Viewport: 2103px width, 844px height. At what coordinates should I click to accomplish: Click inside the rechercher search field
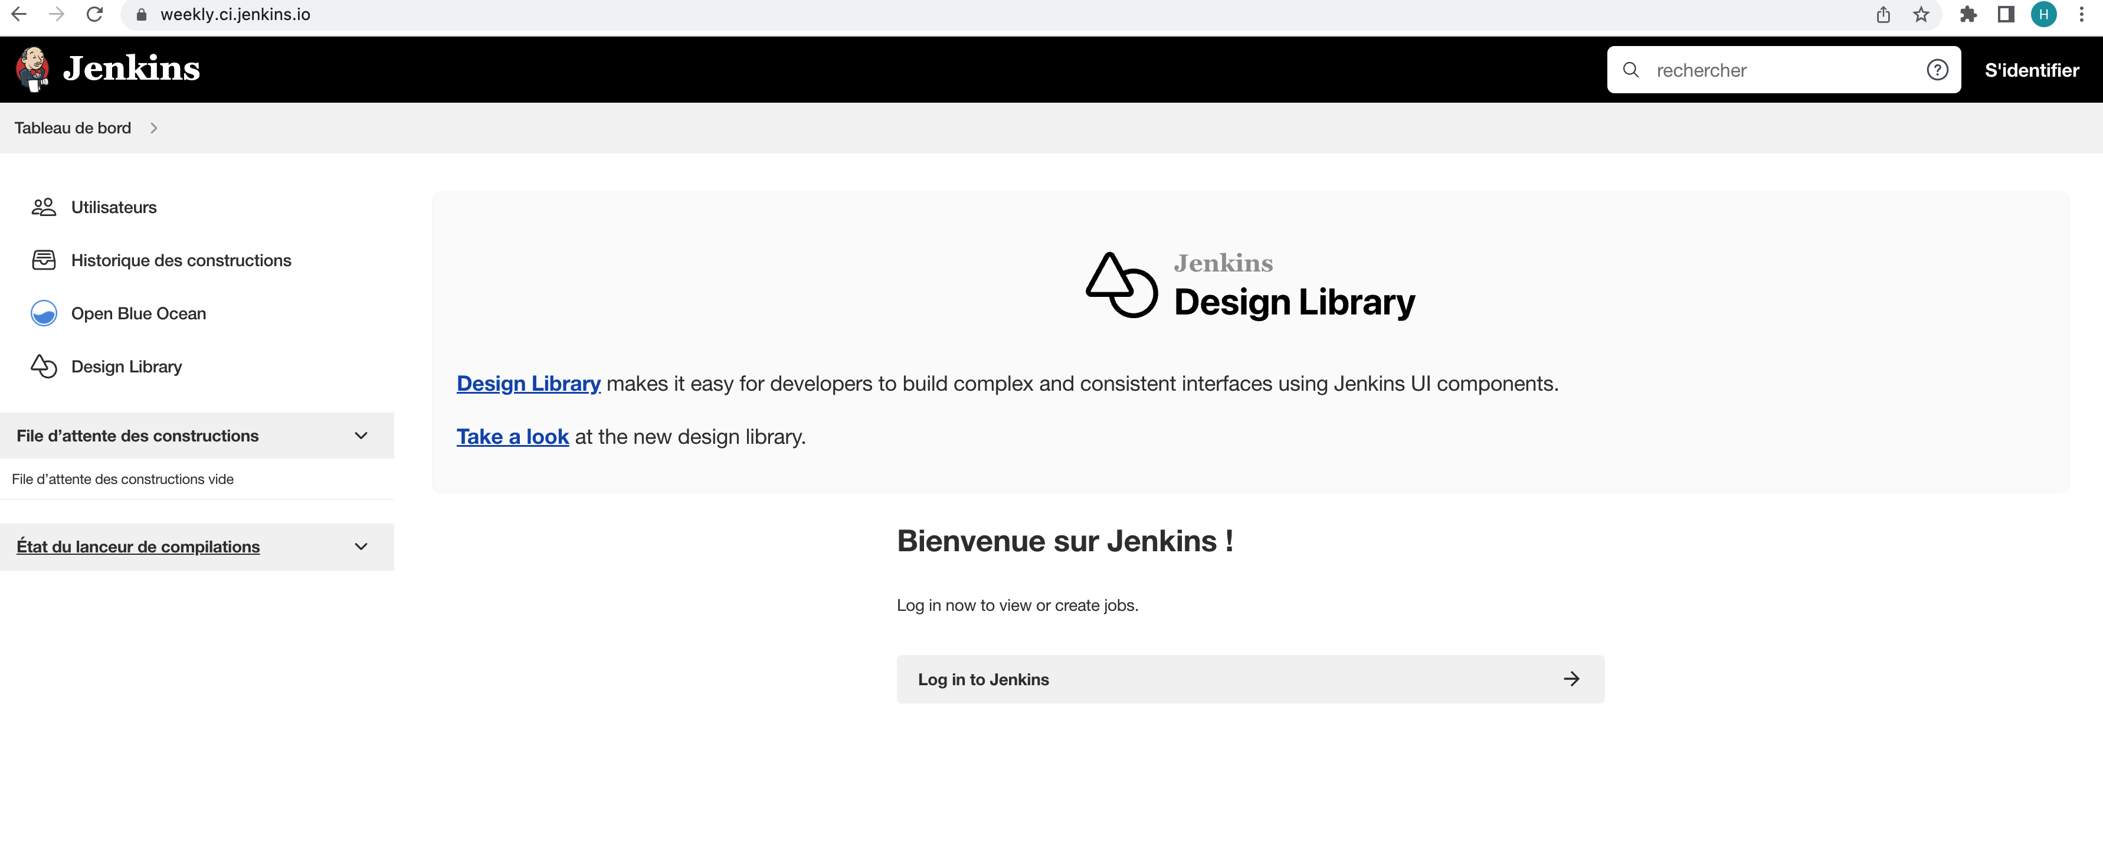click(1755, 70)
